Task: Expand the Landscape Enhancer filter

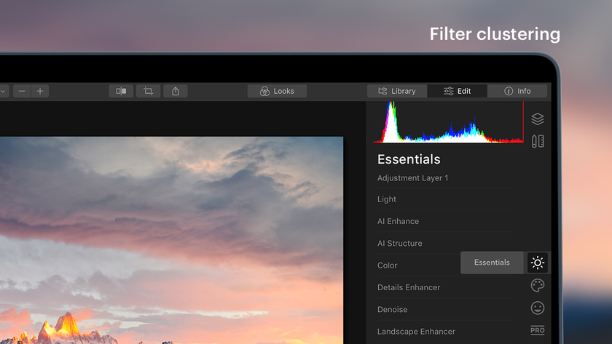Action: (444, 332)
